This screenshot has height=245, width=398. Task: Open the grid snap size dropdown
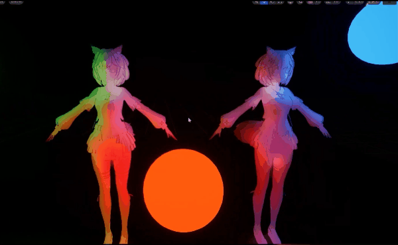pos(318,2)
